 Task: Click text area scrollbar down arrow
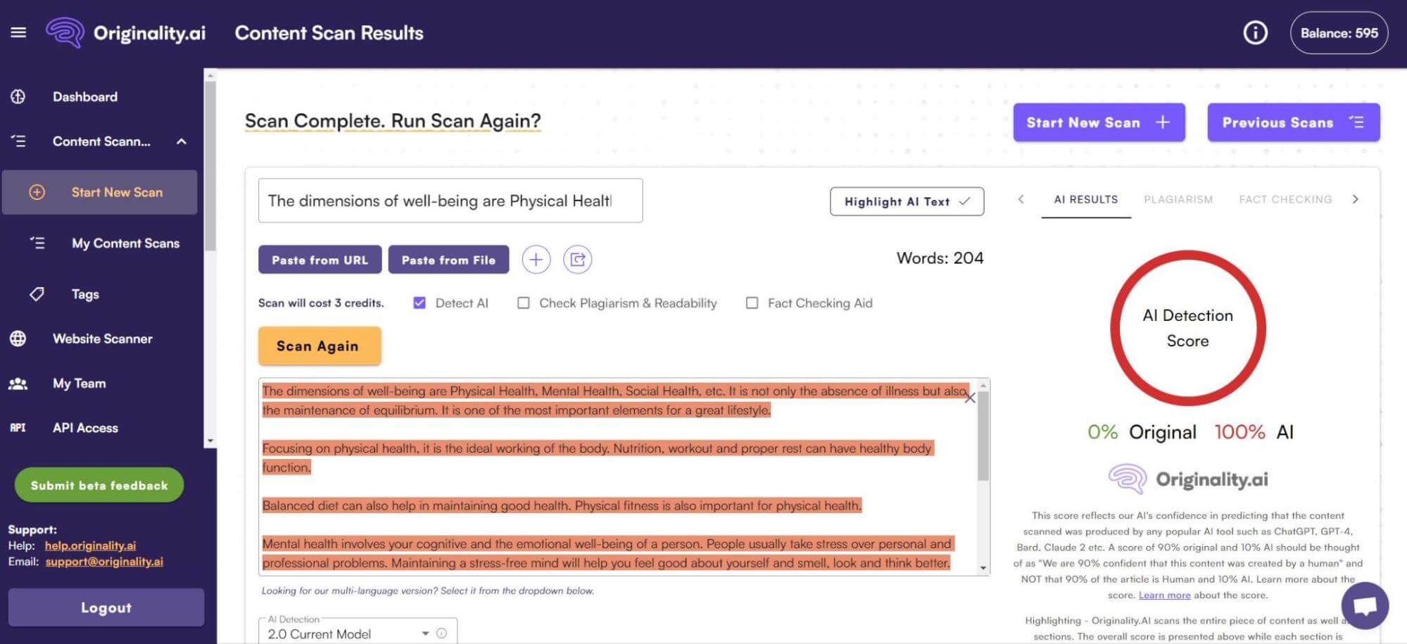[x=983, y=568]
